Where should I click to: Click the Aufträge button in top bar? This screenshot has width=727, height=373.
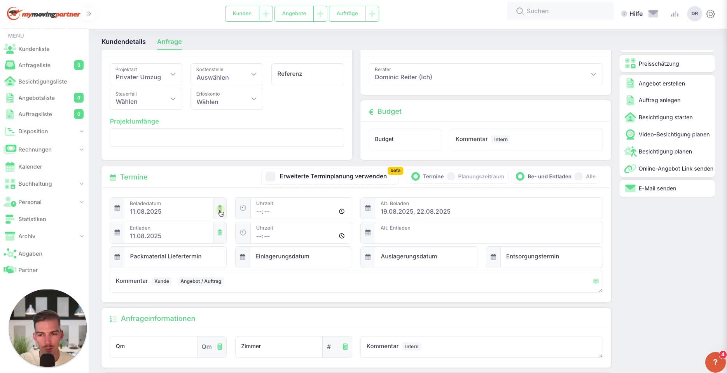(347, 14)
